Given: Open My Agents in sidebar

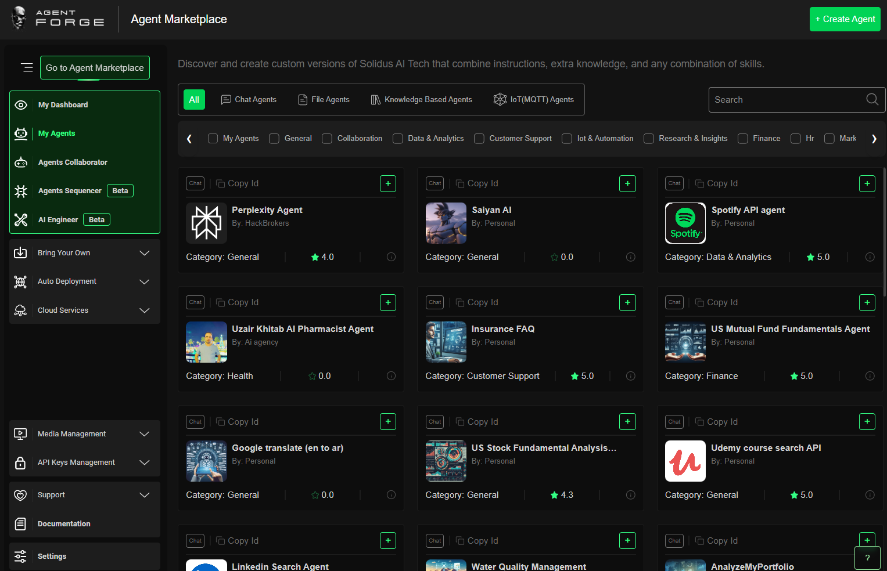Looking at the screenshot, I should coord(56,133).
